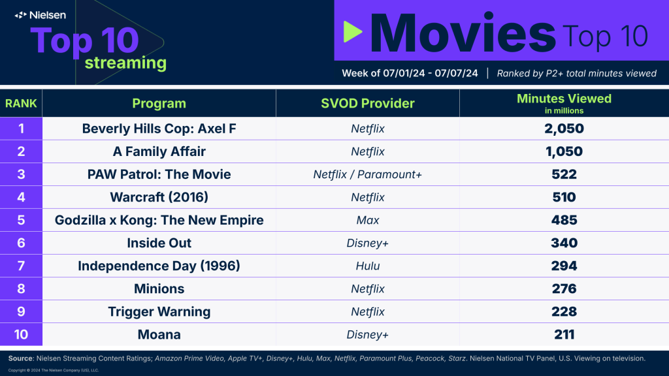Click the 2,050 minutes viewed value
Viewport: 669px width, 376px height.
pos(564,129)
